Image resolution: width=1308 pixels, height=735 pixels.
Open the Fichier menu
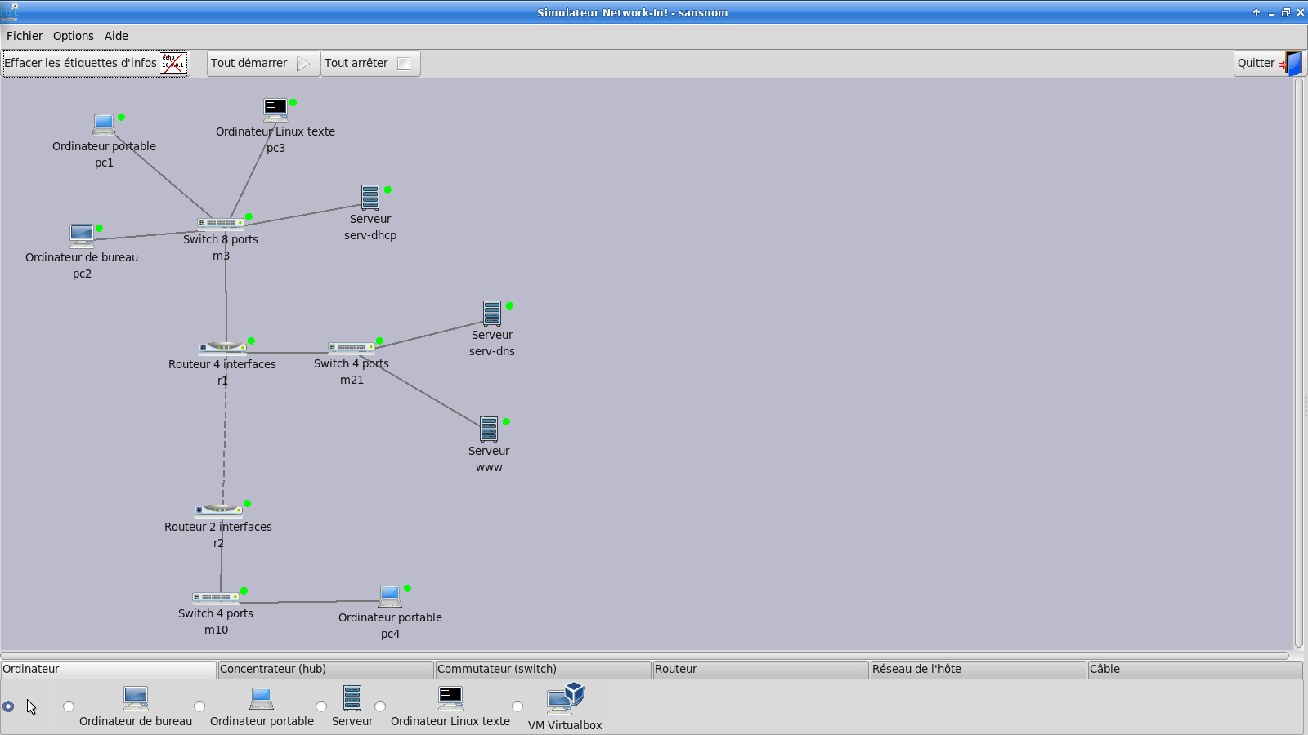click(x=25, y=36)
